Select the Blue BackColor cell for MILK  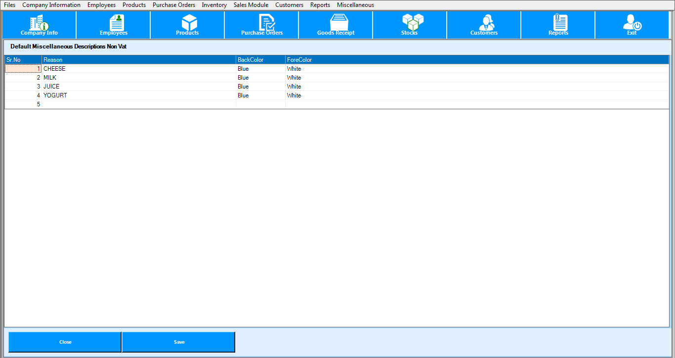tap(260, 78)
